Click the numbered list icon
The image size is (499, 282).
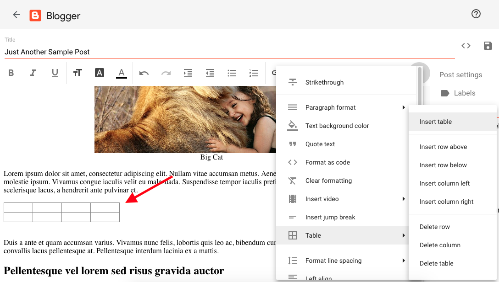click(x=254, y=73)
